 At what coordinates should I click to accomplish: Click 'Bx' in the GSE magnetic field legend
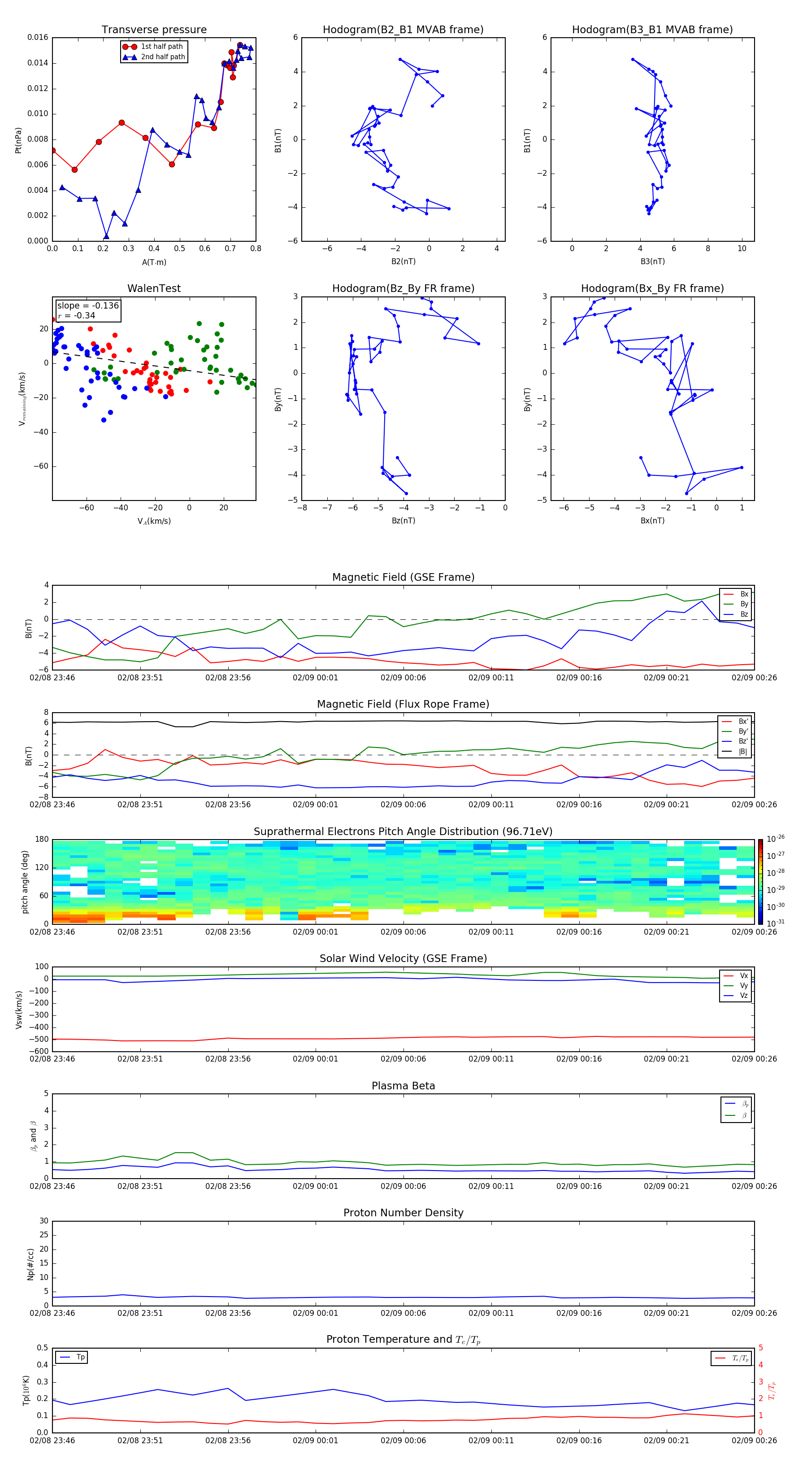tap(744, 594)
